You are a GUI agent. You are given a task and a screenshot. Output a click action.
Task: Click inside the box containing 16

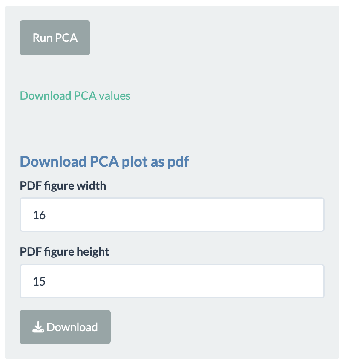[172, 214]
